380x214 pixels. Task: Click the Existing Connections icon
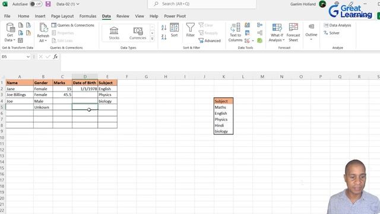[x=28, y=33]
